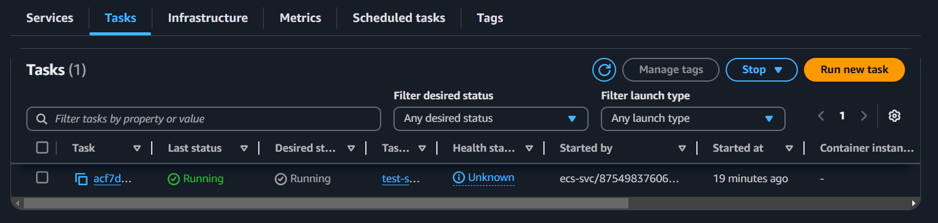The image size is (938, 223).
Task: Sort by Task column arrow
Action: (x=137, y=148)
